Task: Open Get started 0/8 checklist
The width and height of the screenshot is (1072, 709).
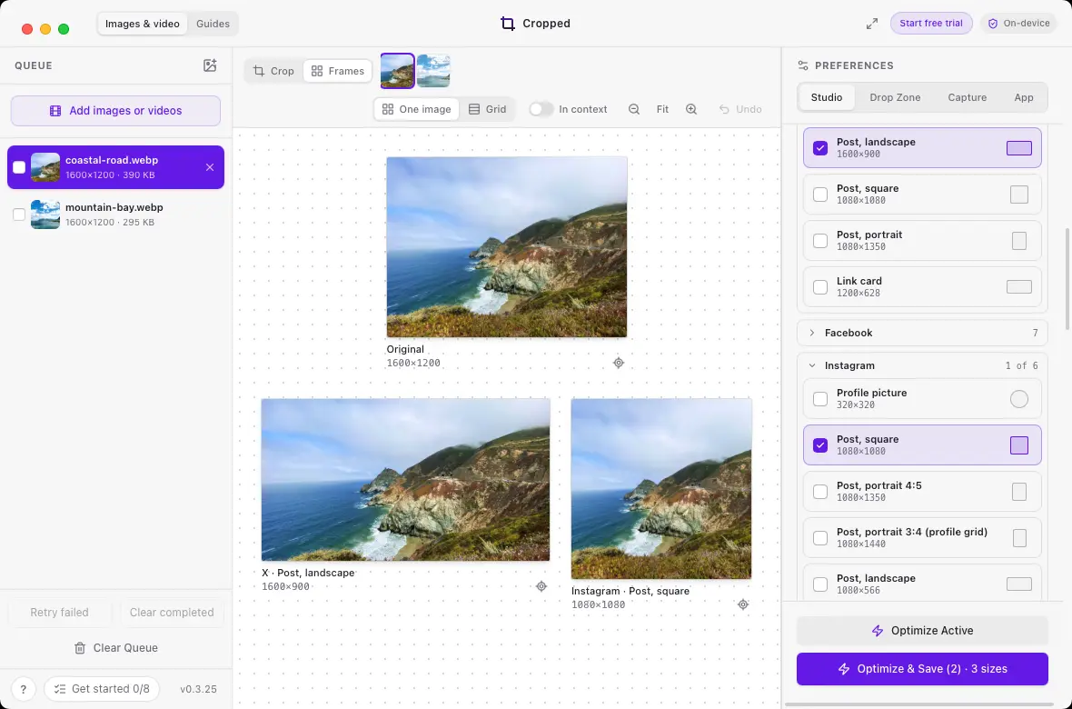Action: pyautogui.click(x=101, y=688)
